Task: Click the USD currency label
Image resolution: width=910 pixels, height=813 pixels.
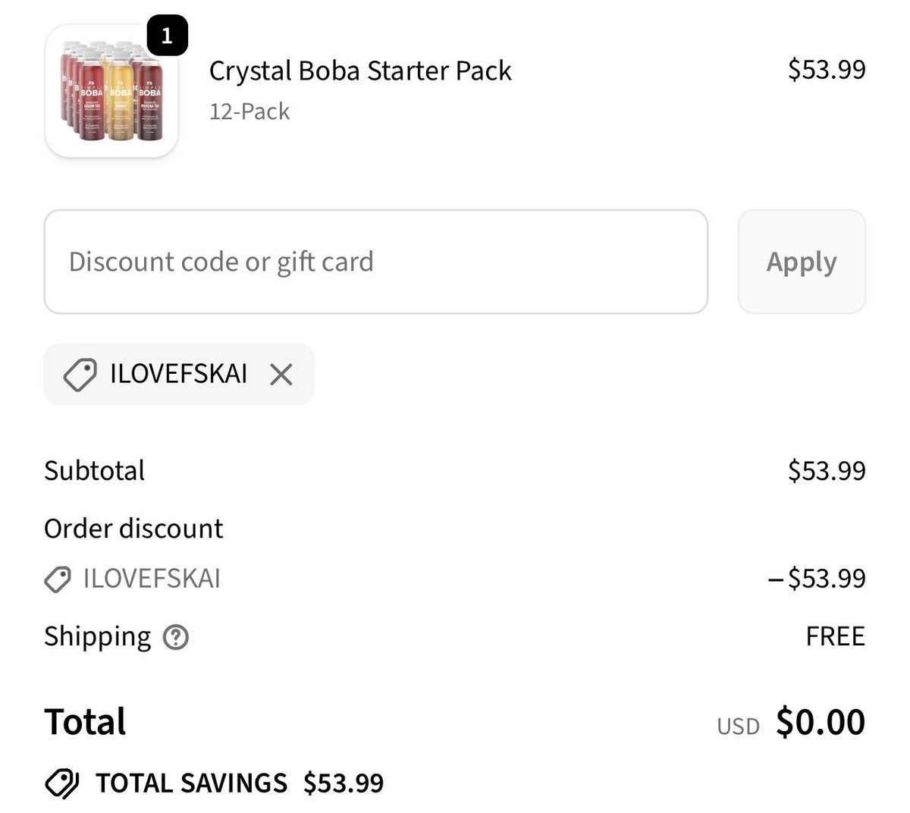Action: pyautogui.click(x=738, y=727)
